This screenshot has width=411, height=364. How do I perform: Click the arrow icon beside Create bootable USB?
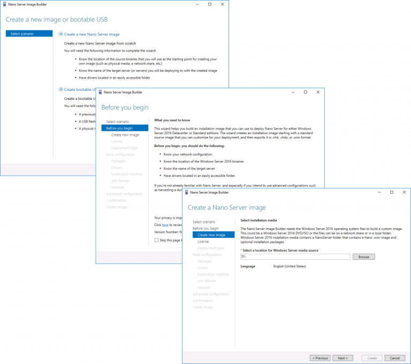61,89
